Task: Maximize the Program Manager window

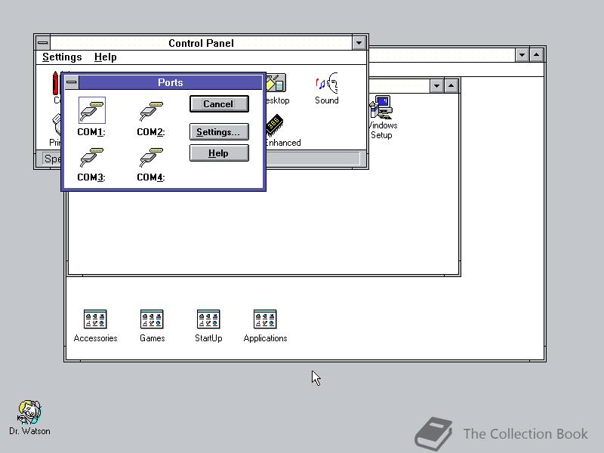Action: tap(537, 55)
